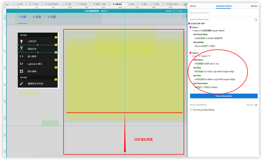Select the Show/Hide action in Case 1
This screenshot has height=160, width=262.
tap(199, 42)
